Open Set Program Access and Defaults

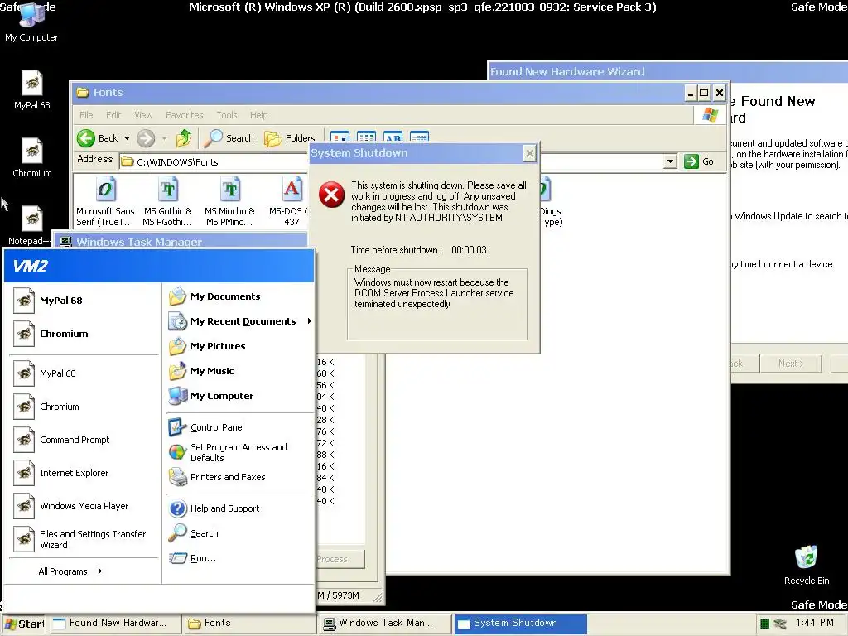tap(239, 452)
